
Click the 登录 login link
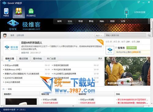point(12,35)
